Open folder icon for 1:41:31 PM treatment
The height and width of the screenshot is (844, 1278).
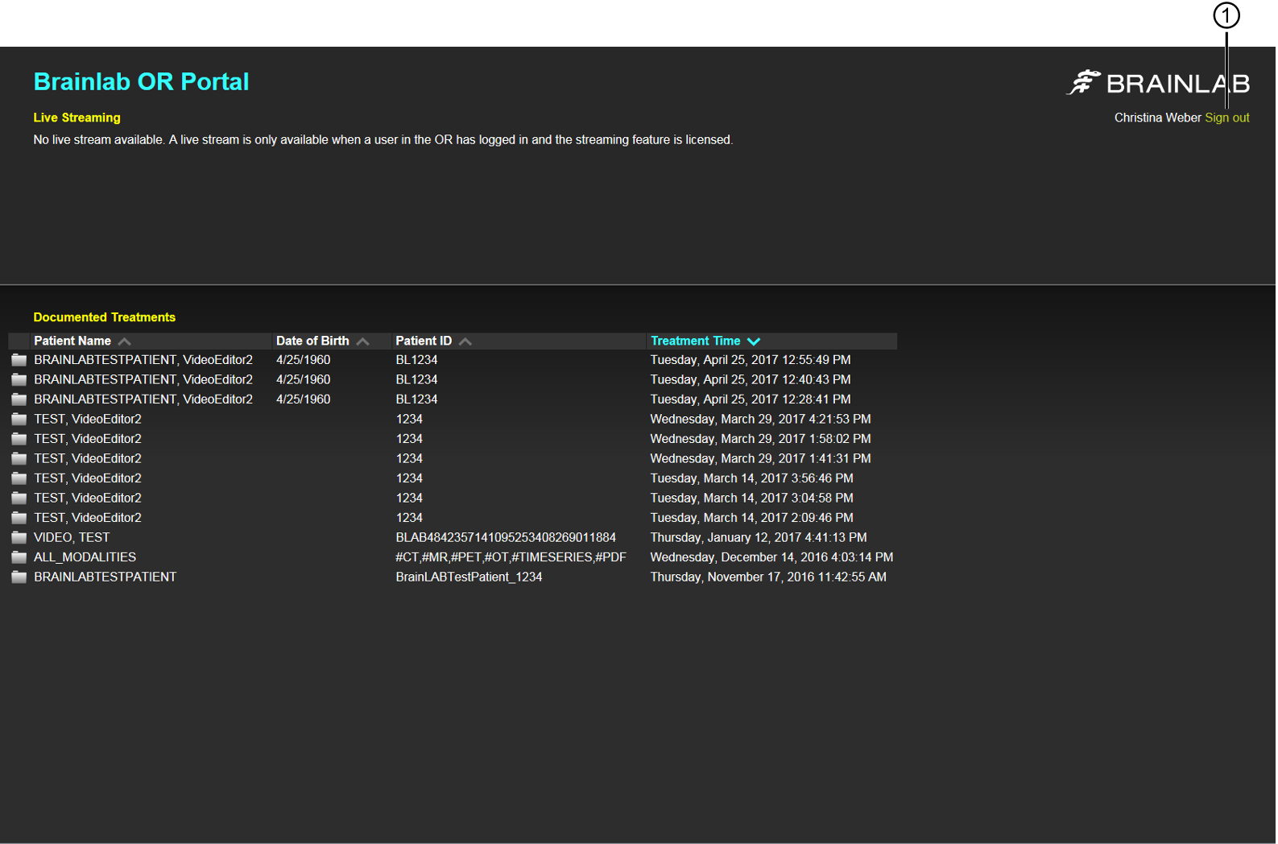coord(19,458)
